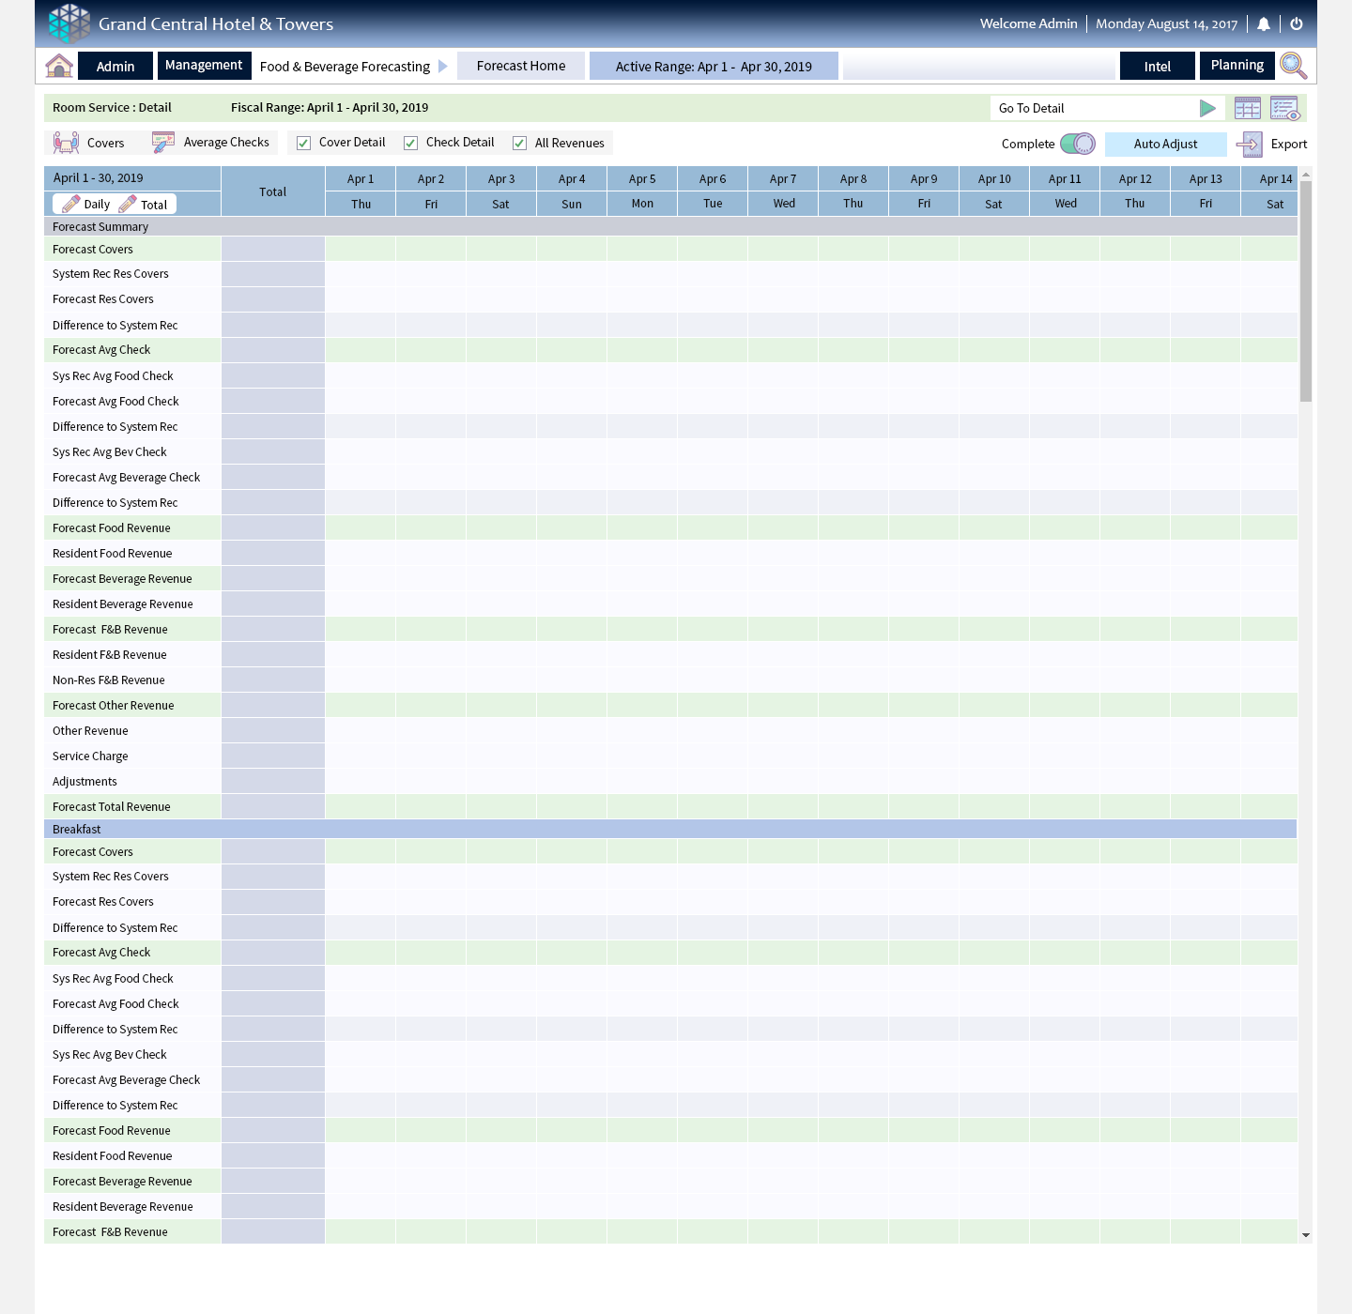Uncheck the Check Detail checkbox
This screenshot has width=1352, height=1314.
411,143
